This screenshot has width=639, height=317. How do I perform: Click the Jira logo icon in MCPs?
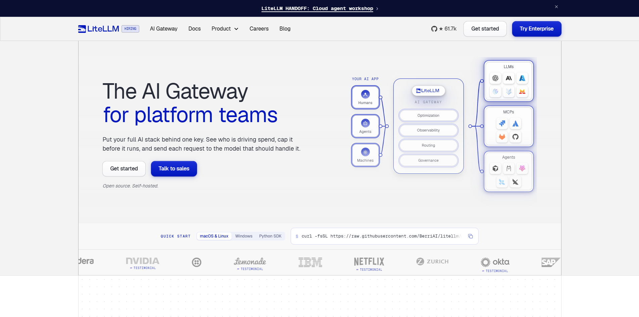tap(502, 123)
